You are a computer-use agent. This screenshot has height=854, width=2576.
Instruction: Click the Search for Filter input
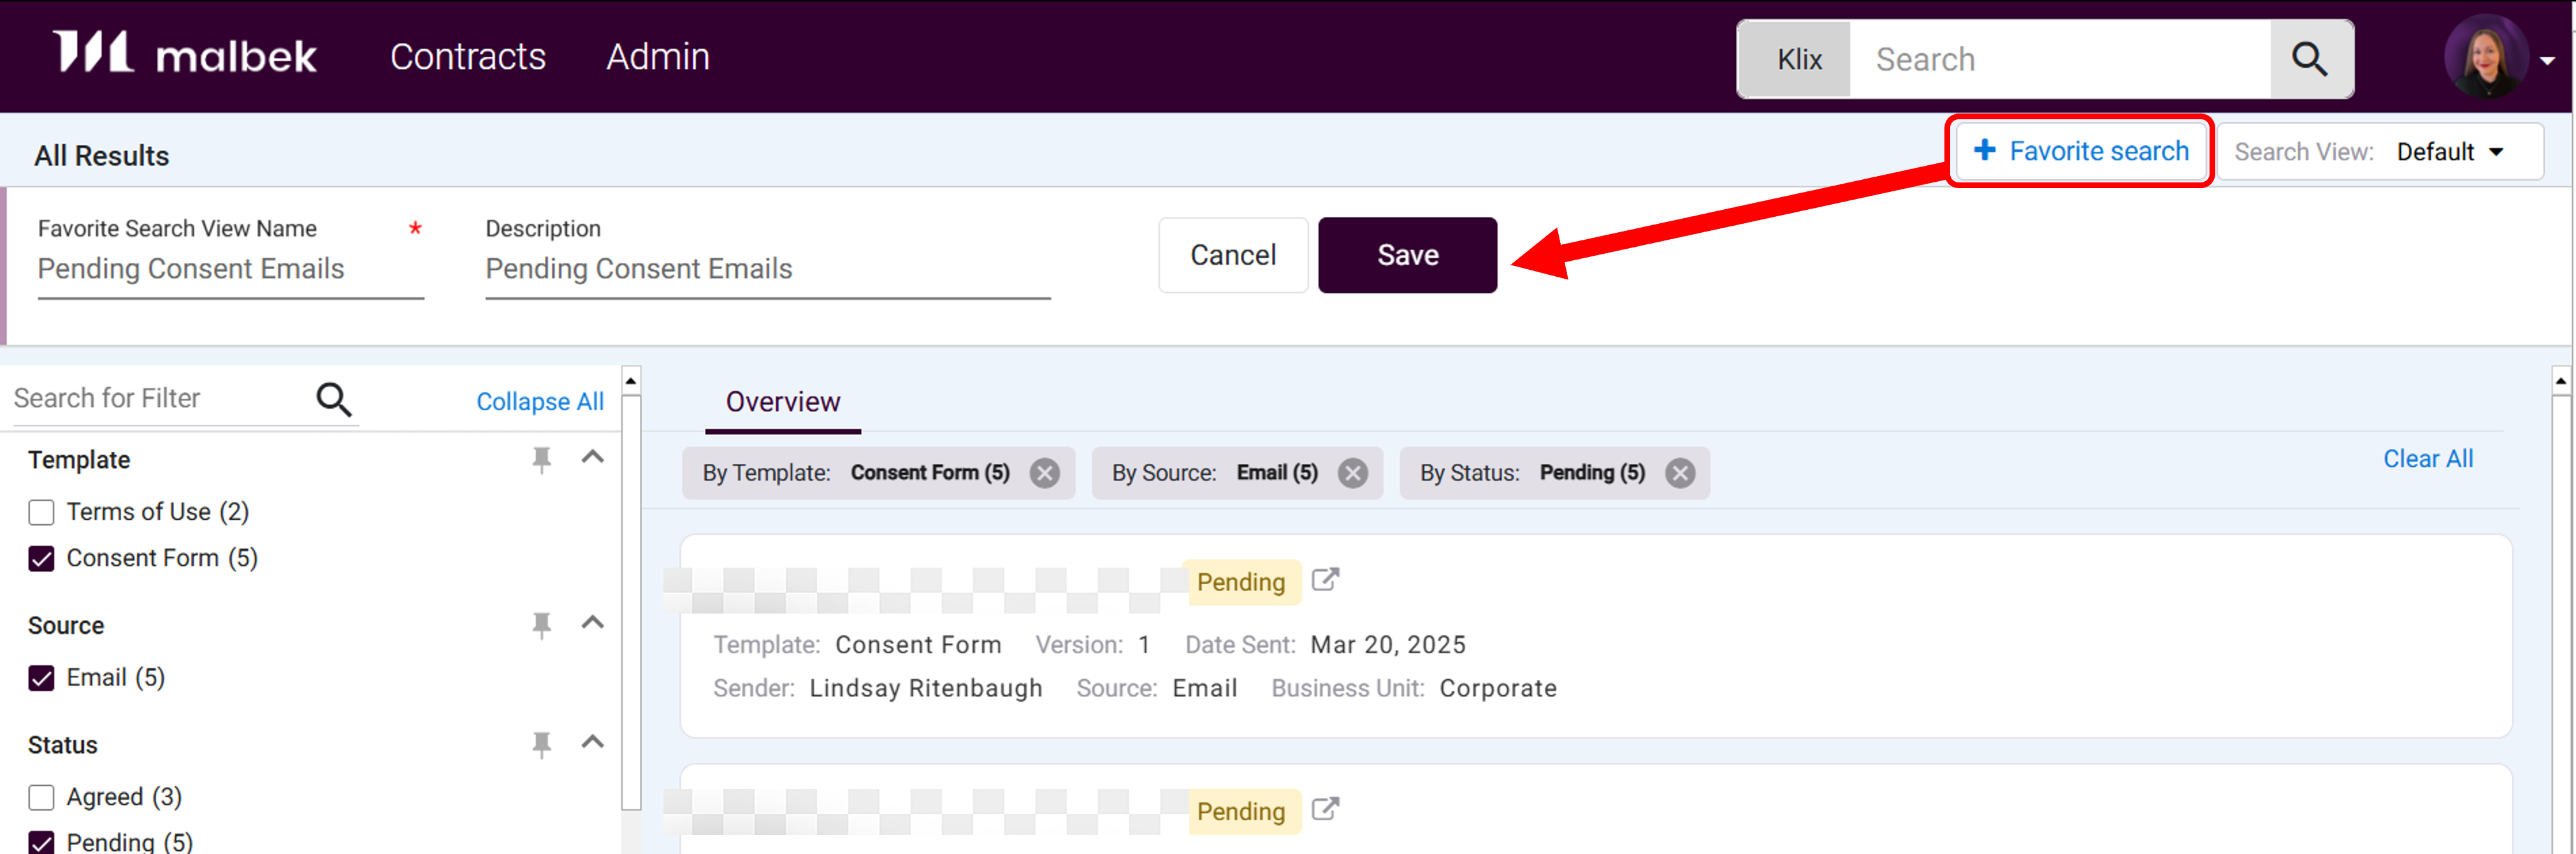[160, 399]
